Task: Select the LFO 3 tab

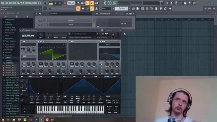Action: pyautogui.click(x=85, y=77)
